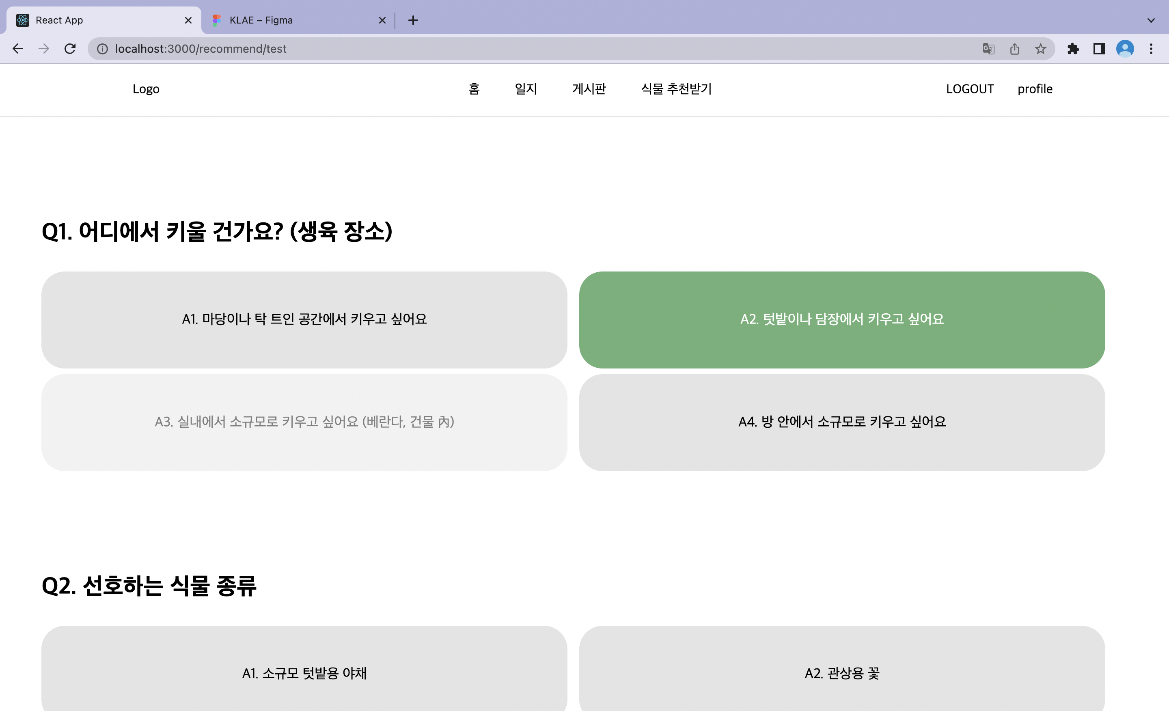Click the browser back arrow
1169x711 pixels.
pos(18,48)
